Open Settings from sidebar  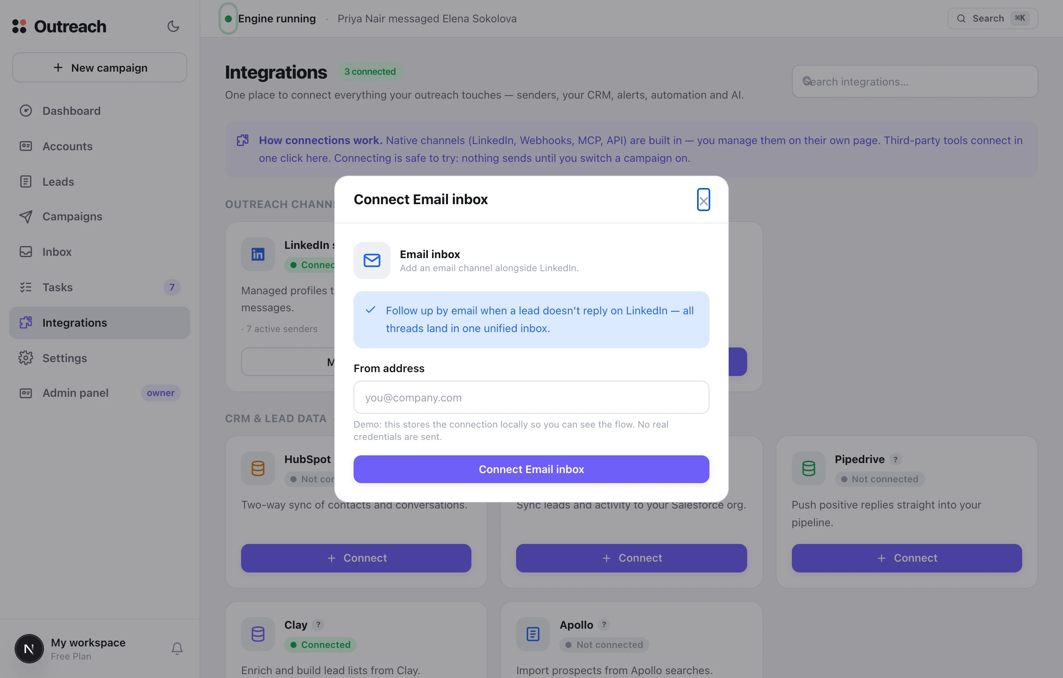point(100,358)
